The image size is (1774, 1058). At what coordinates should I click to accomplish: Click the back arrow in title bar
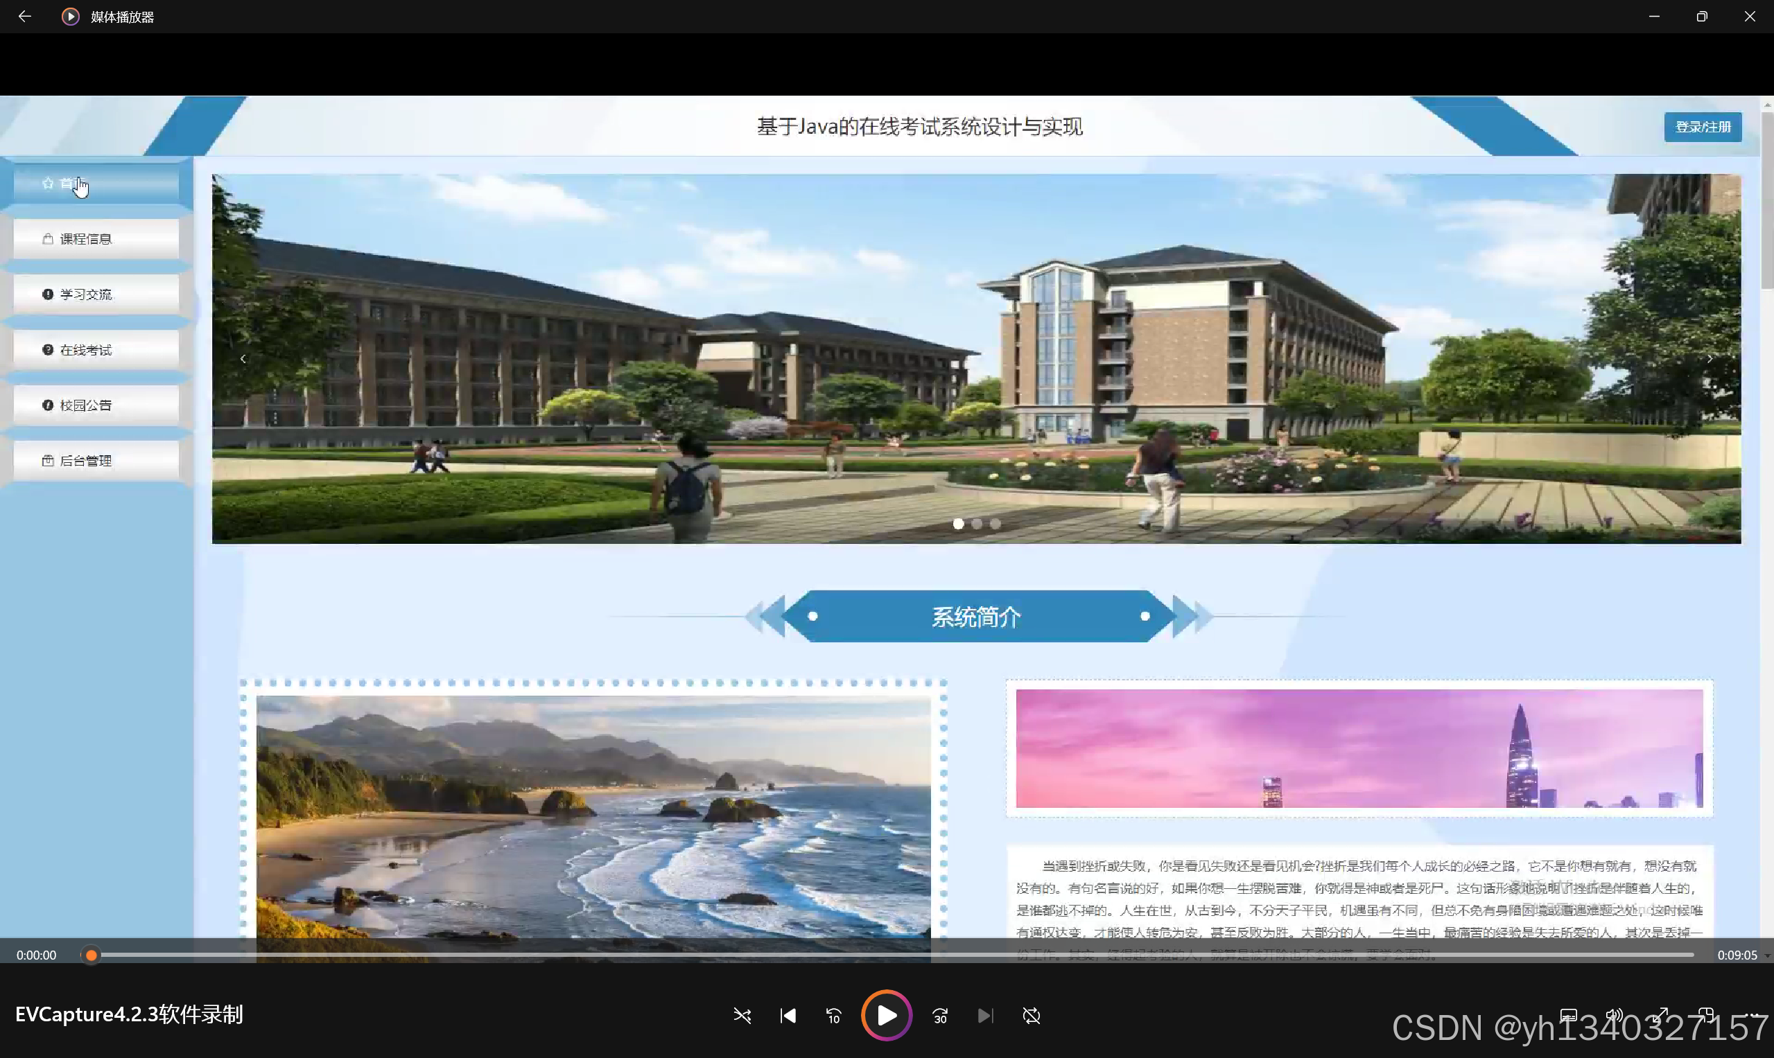pos(24,17)
